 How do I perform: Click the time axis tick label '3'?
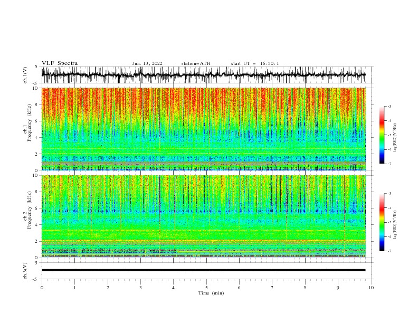click(x=140, y=288)
